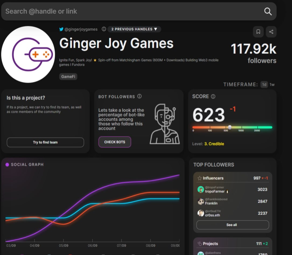Click the search magnifier icon
This screenshot has width=292, height=255.
pos(268,11)
